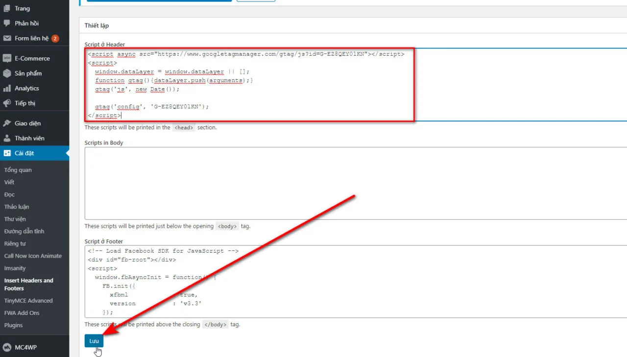Click the Form liên hệ envelope icon

click(7, 38)
